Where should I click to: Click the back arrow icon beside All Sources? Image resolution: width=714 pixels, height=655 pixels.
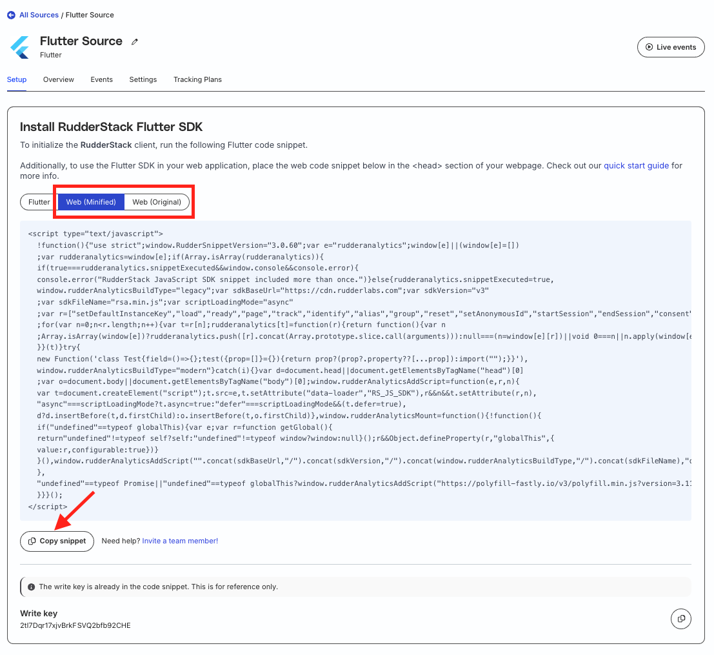click(x=11, y=15)
